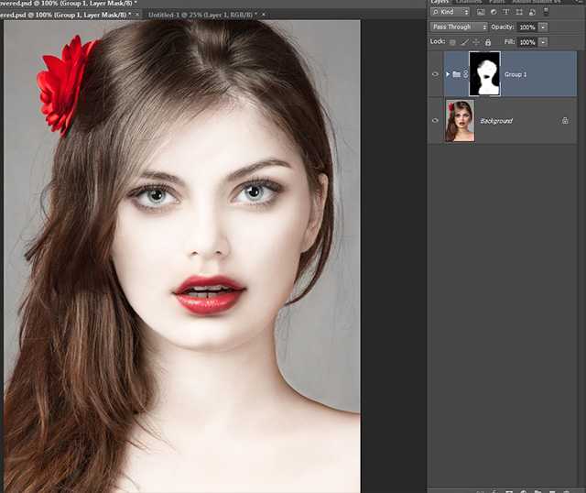Click the Fill percentage field

tap(527, 42)
